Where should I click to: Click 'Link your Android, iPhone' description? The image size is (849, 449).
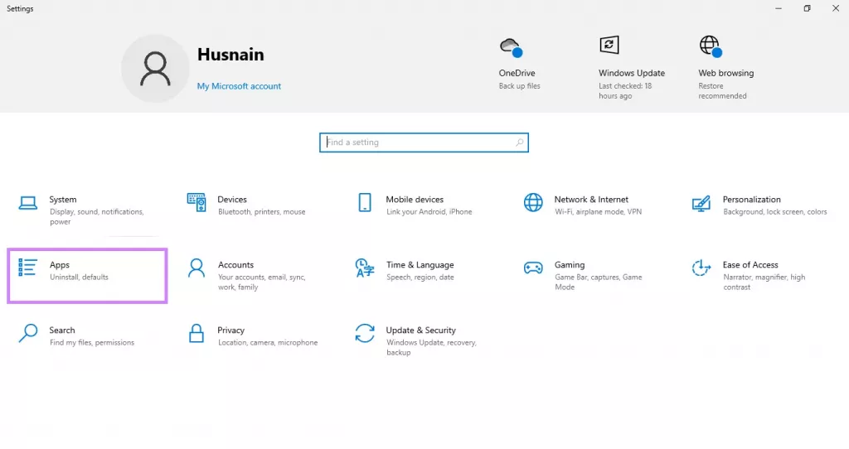click(x=429, y=211)
